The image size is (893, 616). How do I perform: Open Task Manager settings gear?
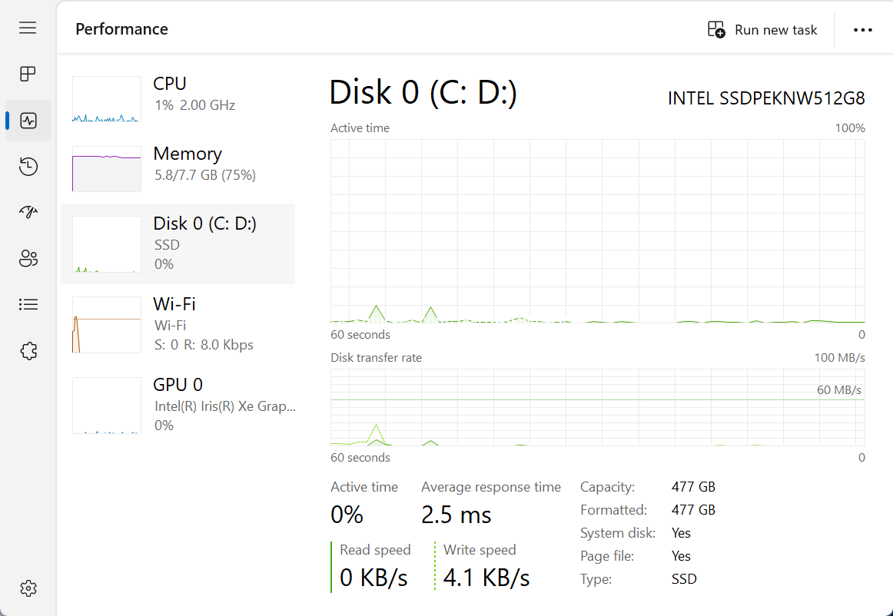[x=28, y=588]
